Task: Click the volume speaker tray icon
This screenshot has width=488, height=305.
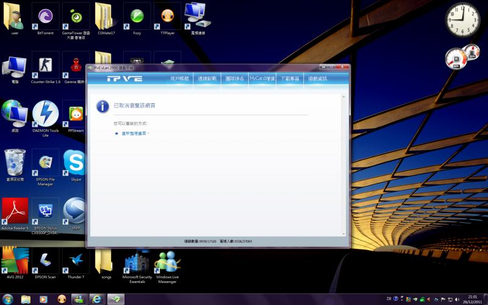Action: pos(457,299)
